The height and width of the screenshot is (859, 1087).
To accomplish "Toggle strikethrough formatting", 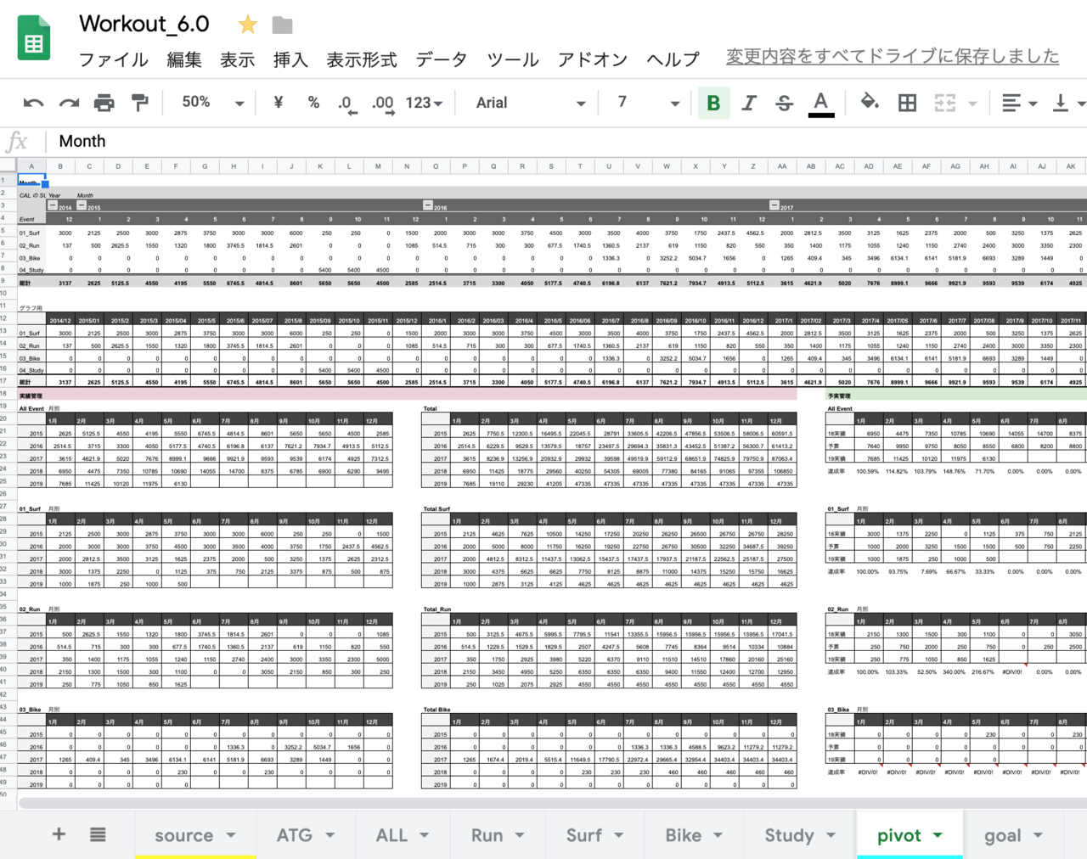I will tap(784, 103).
